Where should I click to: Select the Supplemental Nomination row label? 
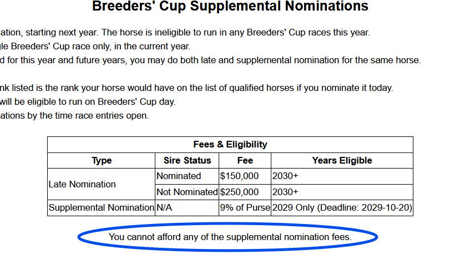[101, 208]
